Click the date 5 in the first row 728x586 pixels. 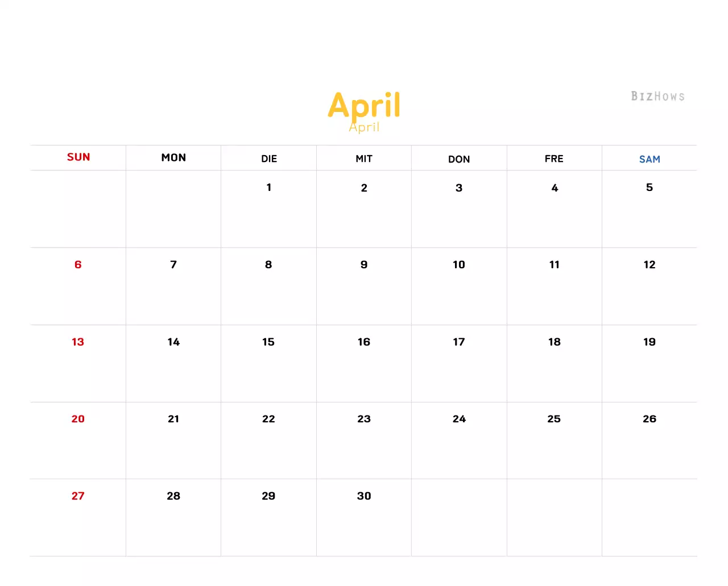coord(650,188)
